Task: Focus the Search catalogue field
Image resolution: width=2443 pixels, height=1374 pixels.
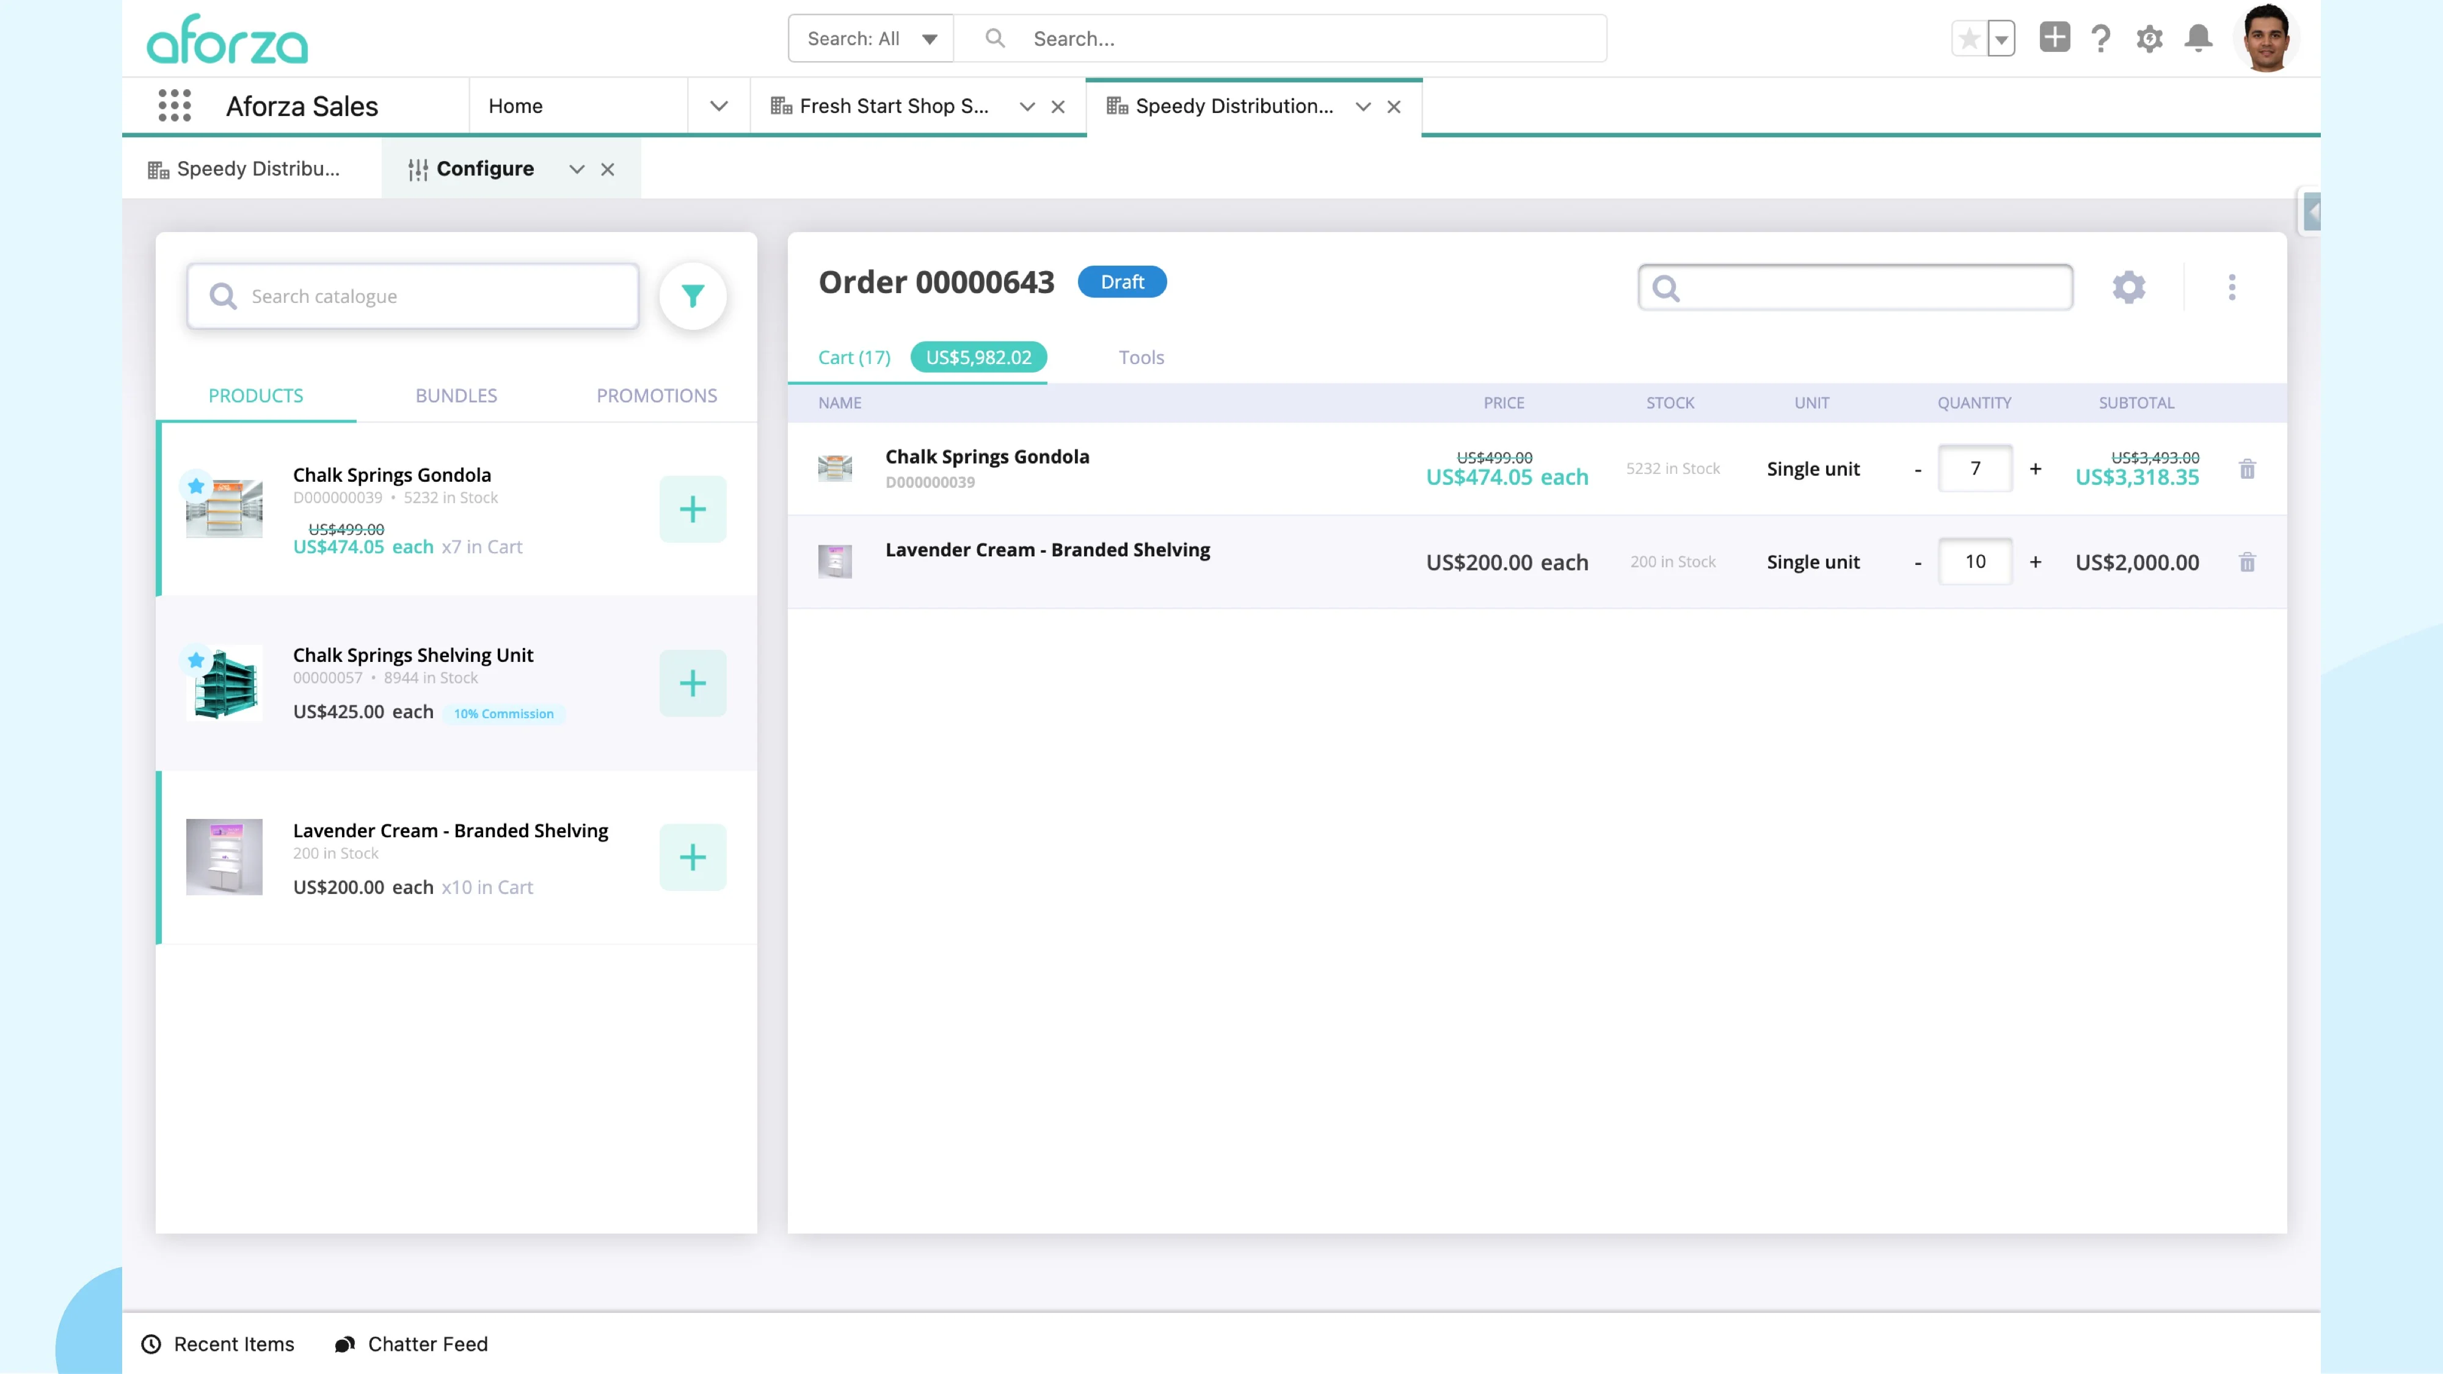Action: tap(413, 297)
